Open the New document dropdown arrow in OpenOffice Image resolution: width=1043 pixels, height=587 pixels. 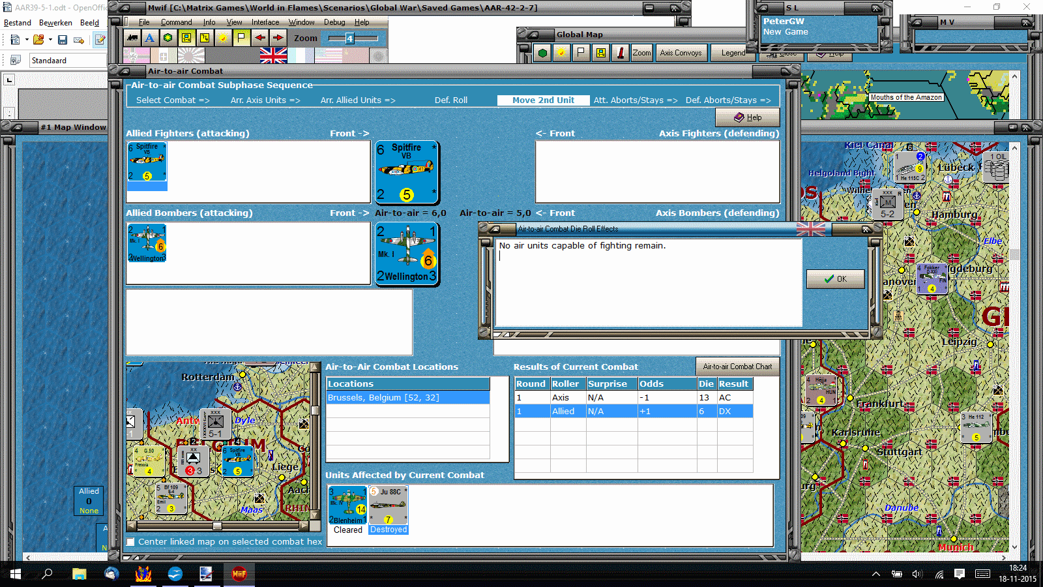(x=27, y=40)
